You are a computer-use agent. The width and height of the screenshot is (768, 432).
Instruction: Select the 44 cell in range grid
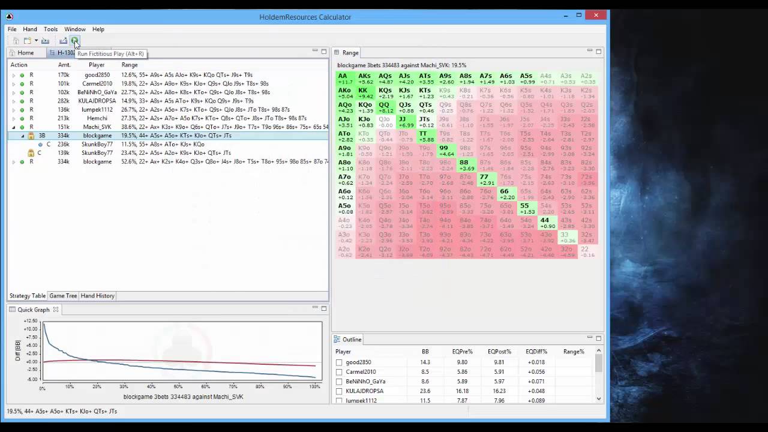547,223
